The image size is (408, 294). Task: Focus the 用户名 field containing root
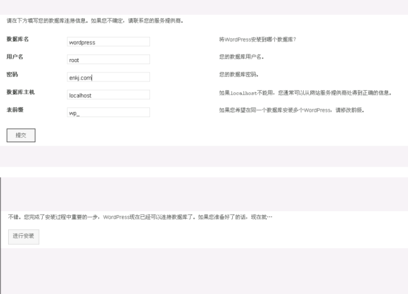click(x=109, y=60)
